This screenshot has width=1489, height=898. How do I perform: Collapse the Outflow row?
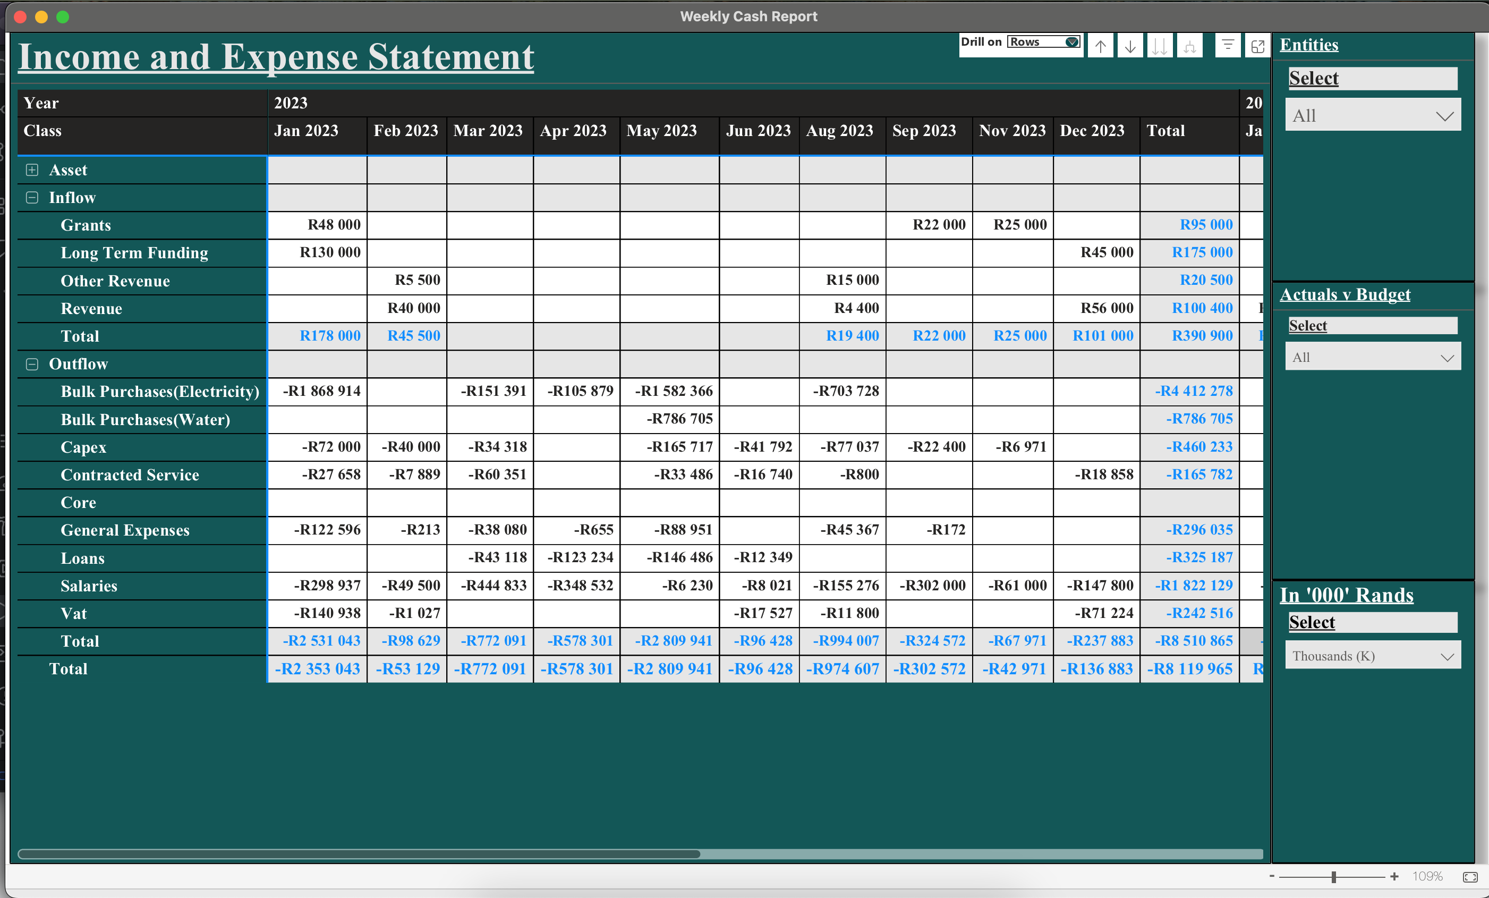32,364
